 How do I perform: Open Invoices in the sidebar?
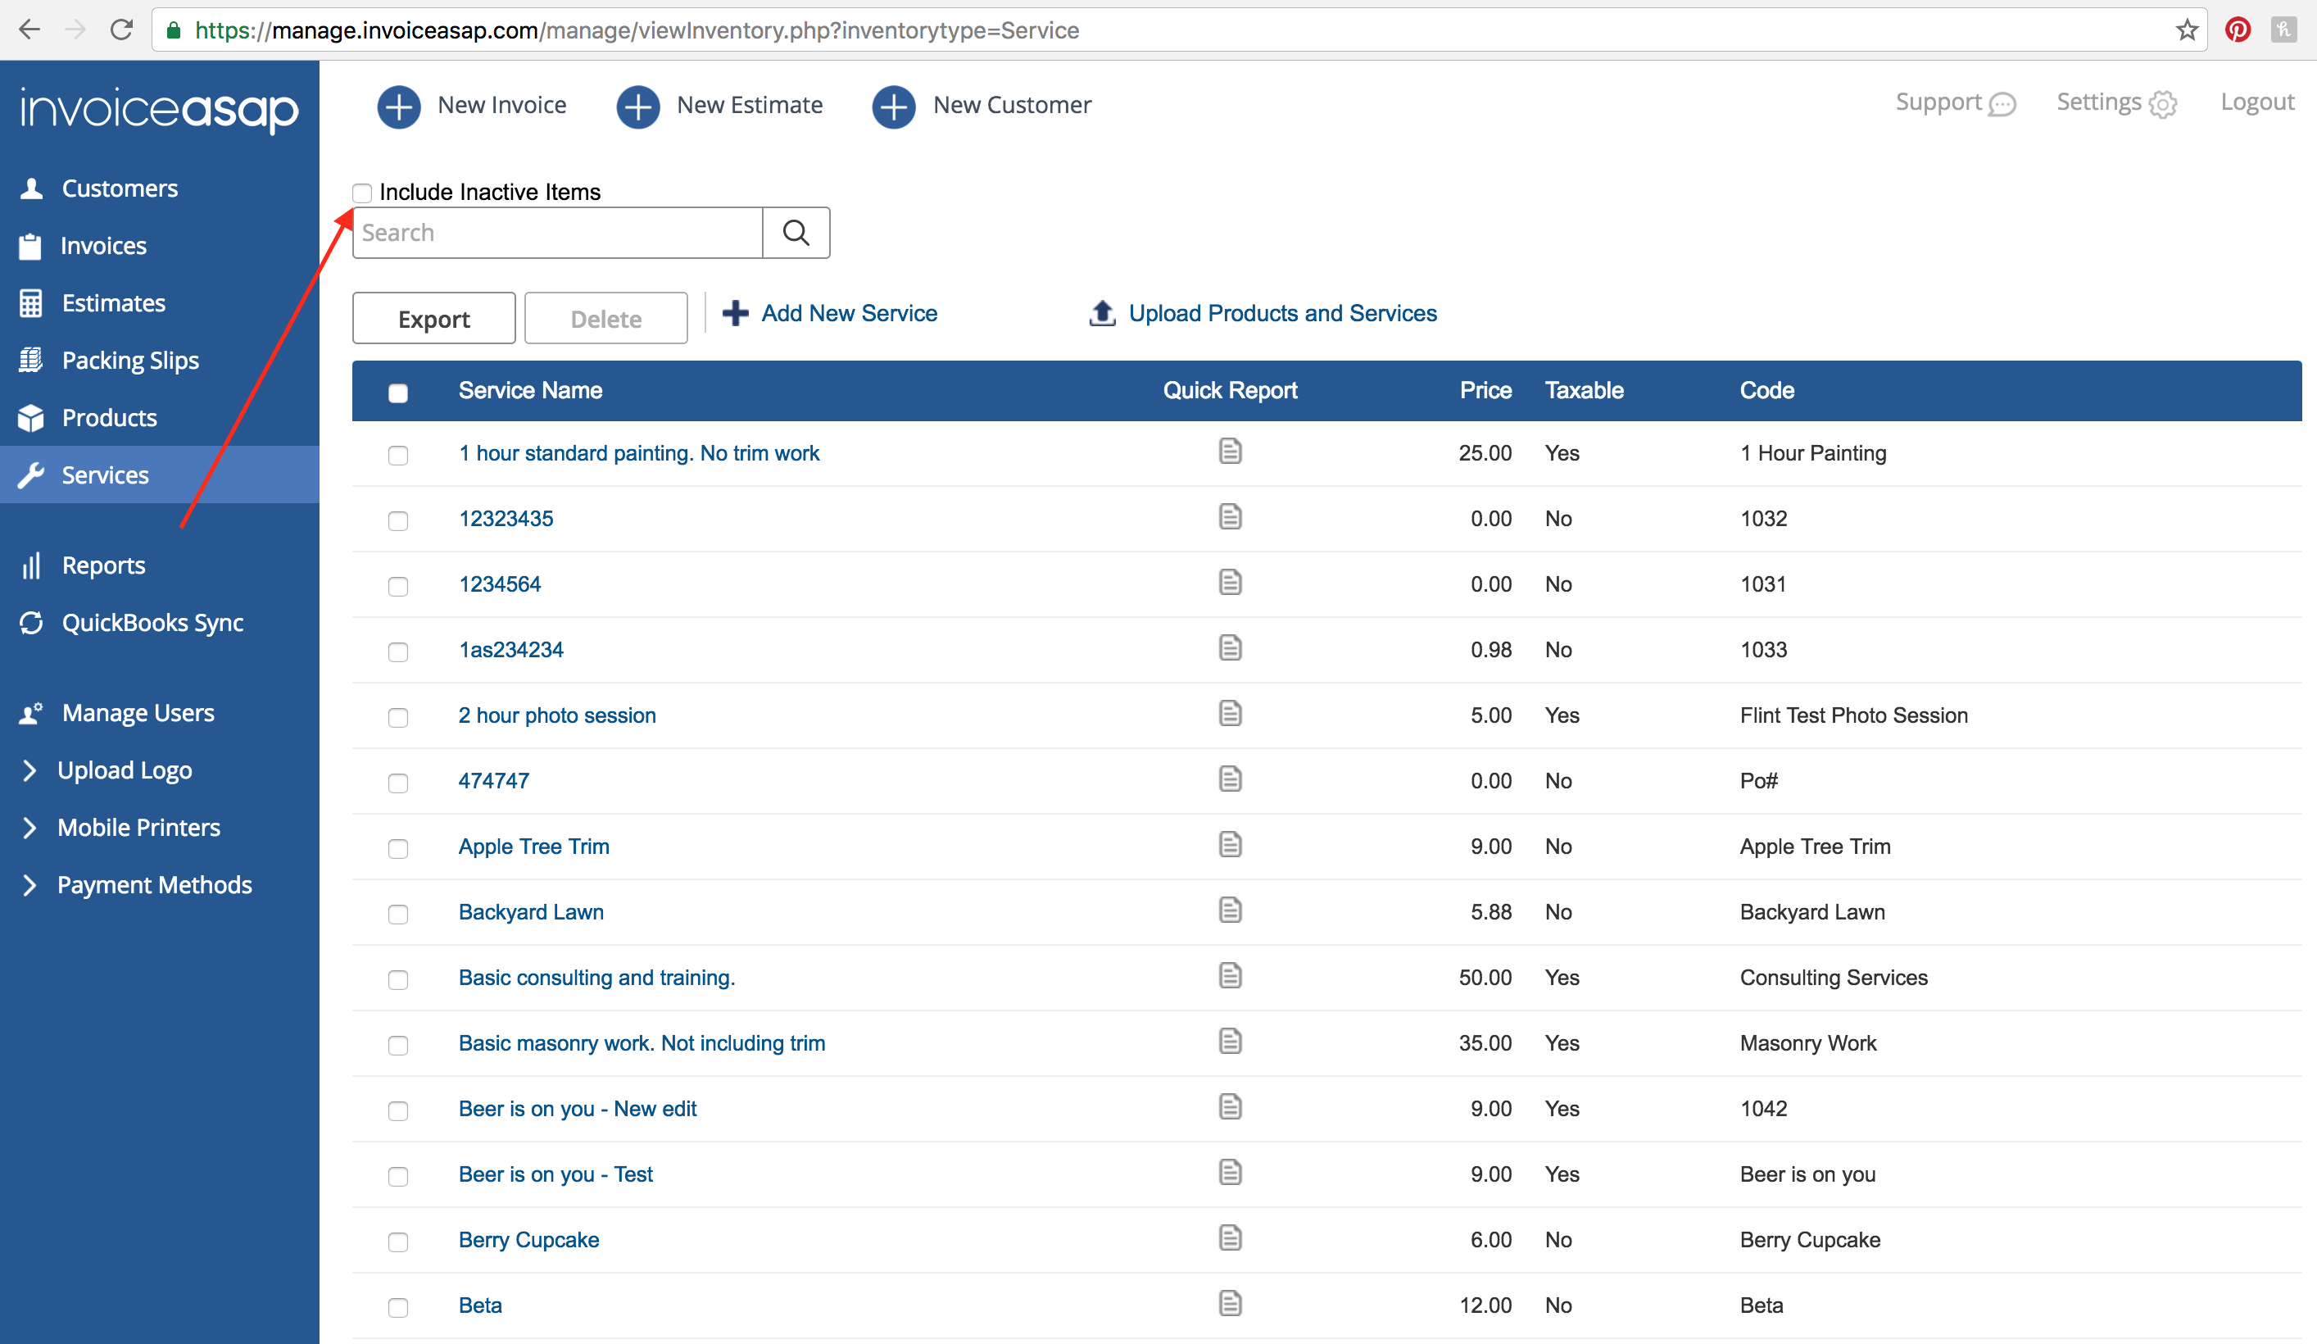103,246
